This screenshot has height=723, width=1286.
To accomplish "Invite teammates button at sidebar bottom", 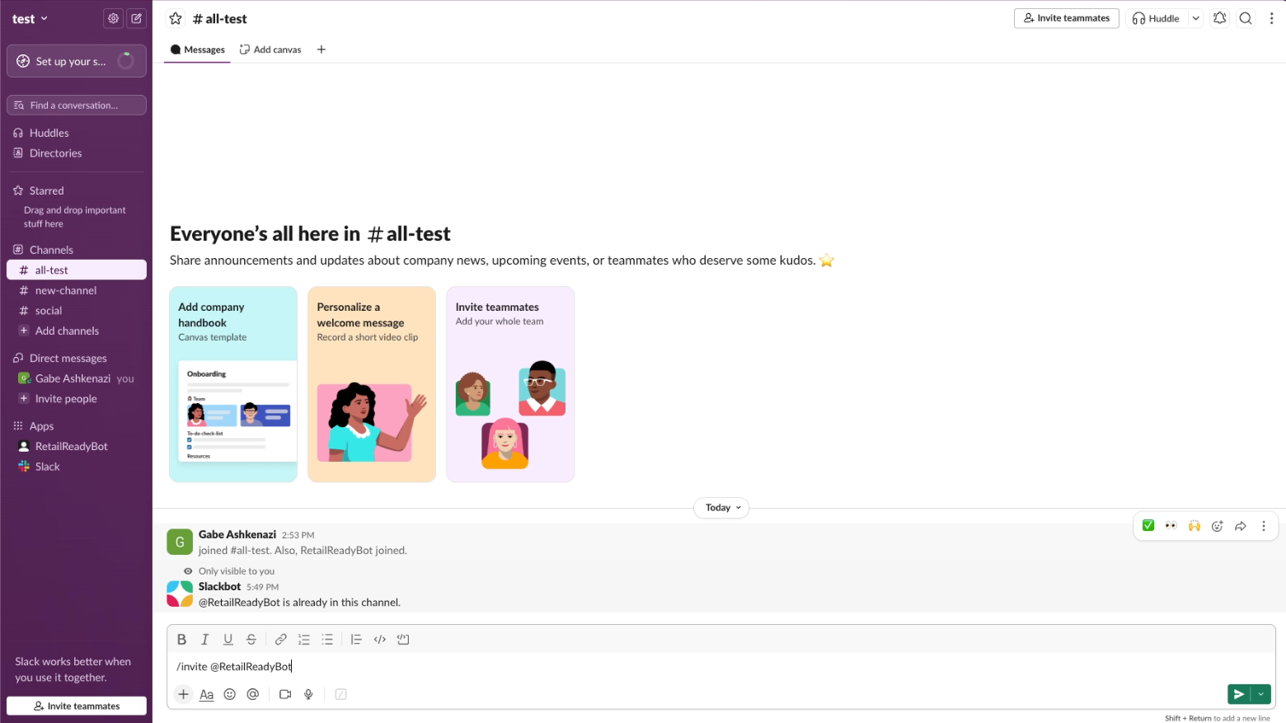I will point(77,706).
